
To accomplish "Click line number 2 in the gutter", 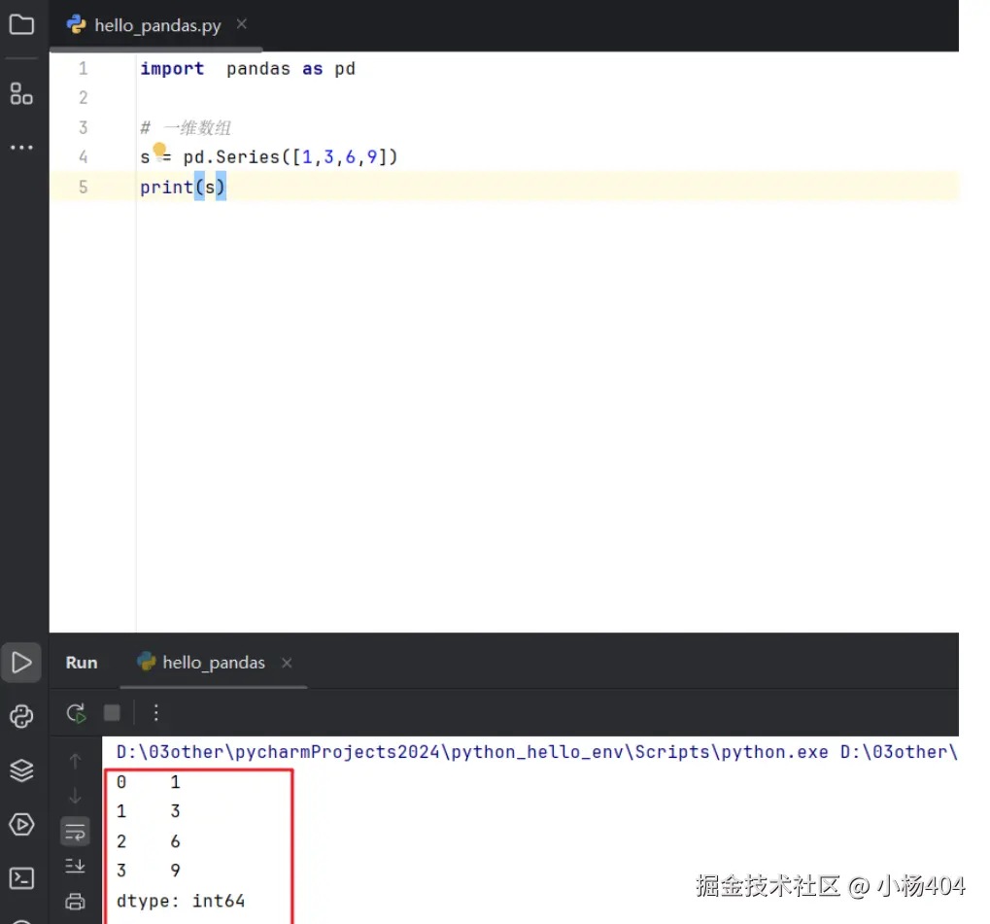I will pyautogui.click(x=84, y=98).
